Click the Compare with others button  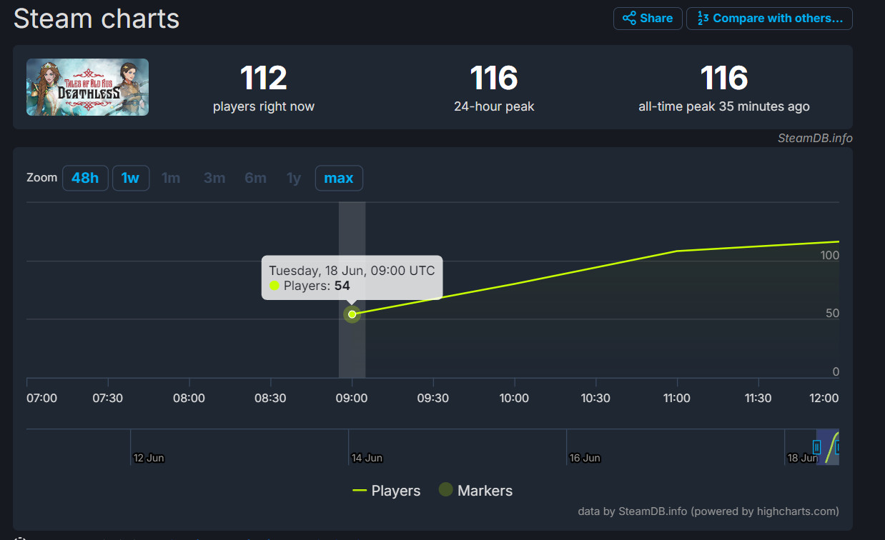(x=769, y=18)
